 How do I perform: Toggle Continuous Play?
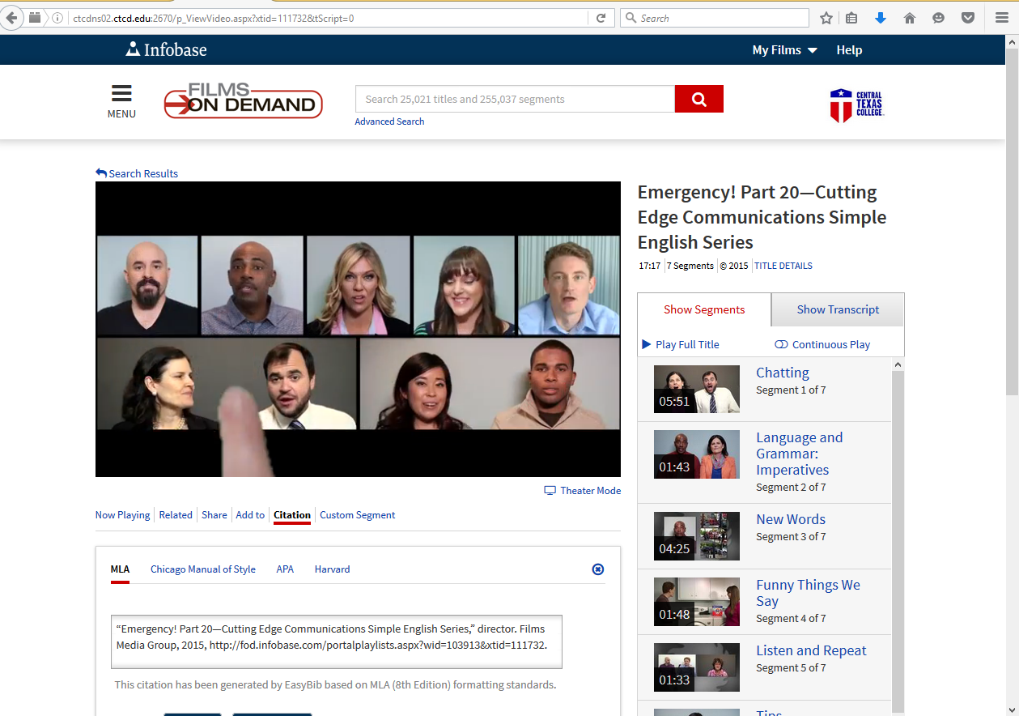click(822, 344)
